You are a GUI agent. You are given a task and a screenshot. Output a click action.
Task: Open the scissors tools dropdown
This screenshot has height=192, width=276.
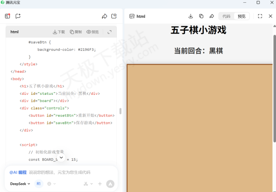87,184
